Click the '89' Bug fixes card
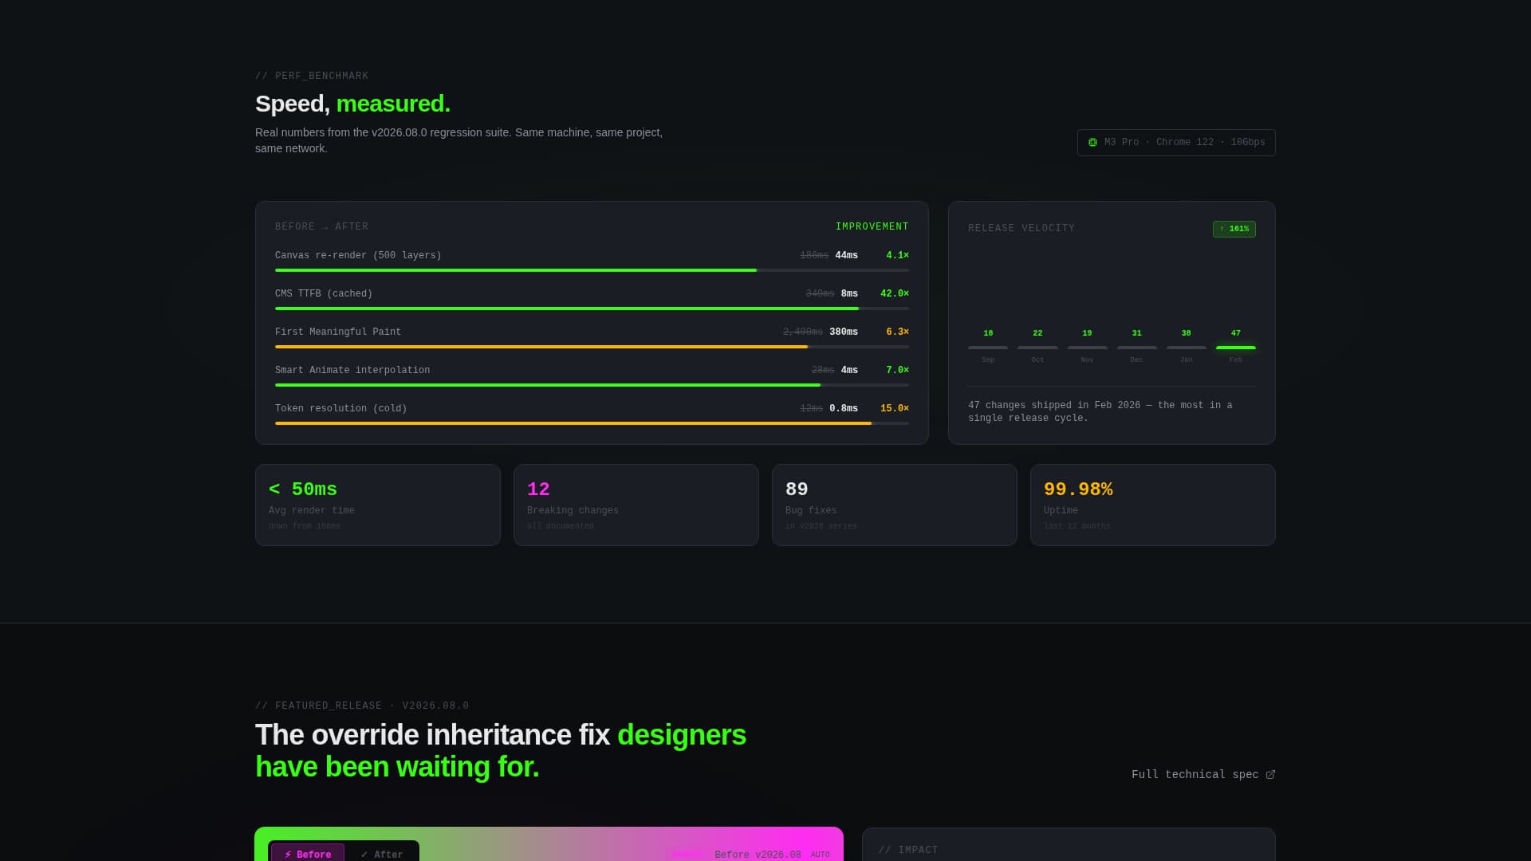Viewport: 1531px width, 861px height. pyautogui.click(x=895, y=505)
